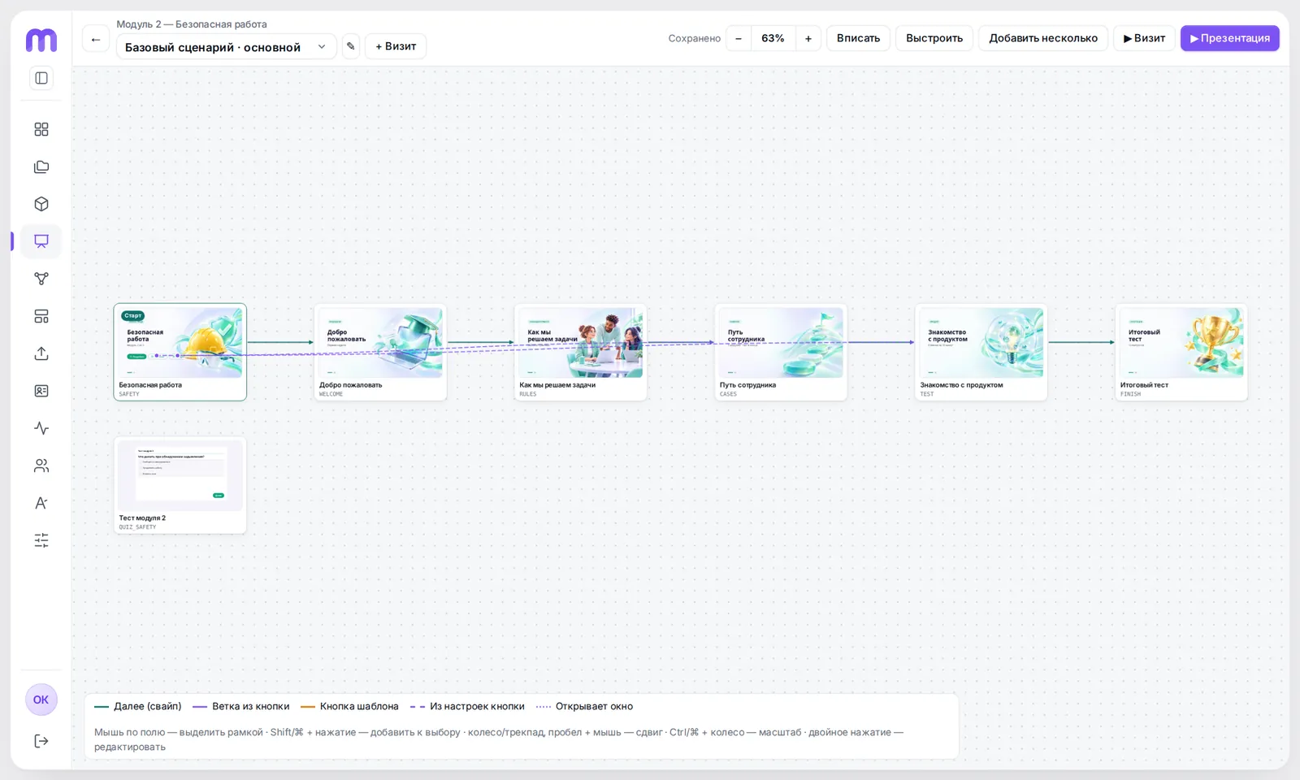Image resolution: width=1300 pixels, height=780 pixels.
Task: Decrease zoom with minus button
Action: [x=739, y=38]
